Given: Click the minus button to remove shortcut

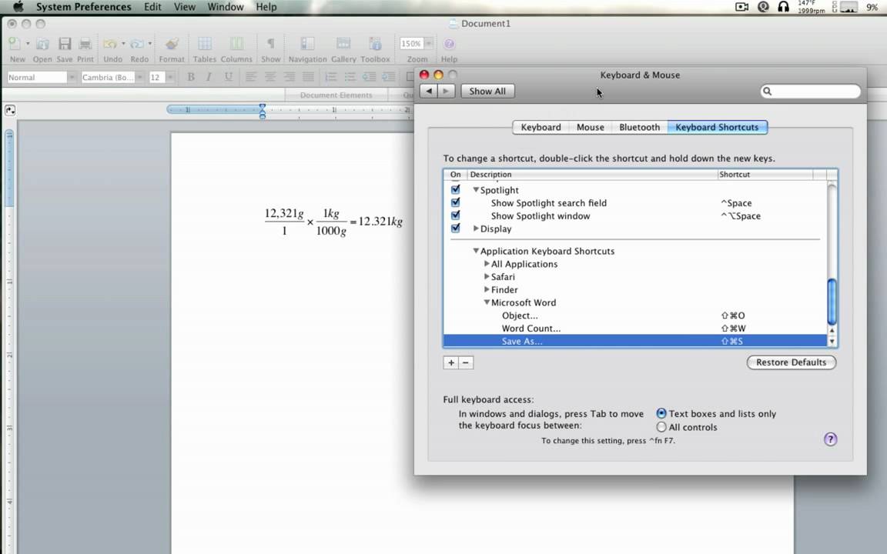Looking at the screenshot, I should [x=466, y=362].
